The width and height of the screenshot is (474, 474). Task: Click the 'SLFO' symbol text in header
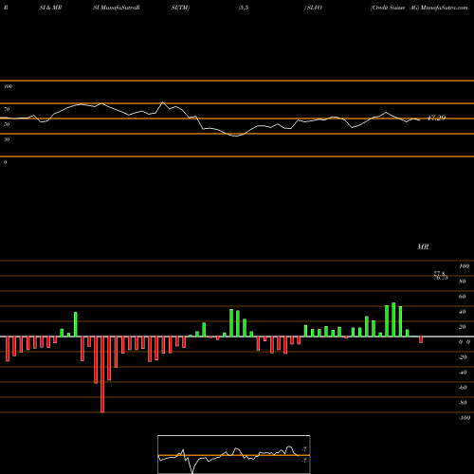tap(315, 8)
